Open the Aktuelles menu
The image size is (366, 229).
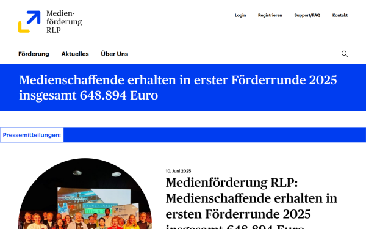pyautogui.click(x=75, y=54)
